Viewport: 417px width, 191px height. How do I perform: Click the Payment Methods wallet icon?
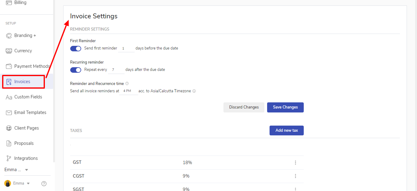9,66
